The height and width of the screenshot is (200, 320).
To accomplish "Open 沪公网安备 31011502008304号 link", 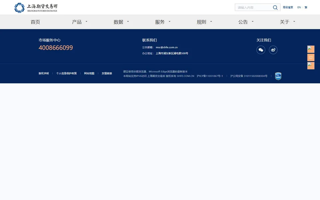I will [249, 76].
